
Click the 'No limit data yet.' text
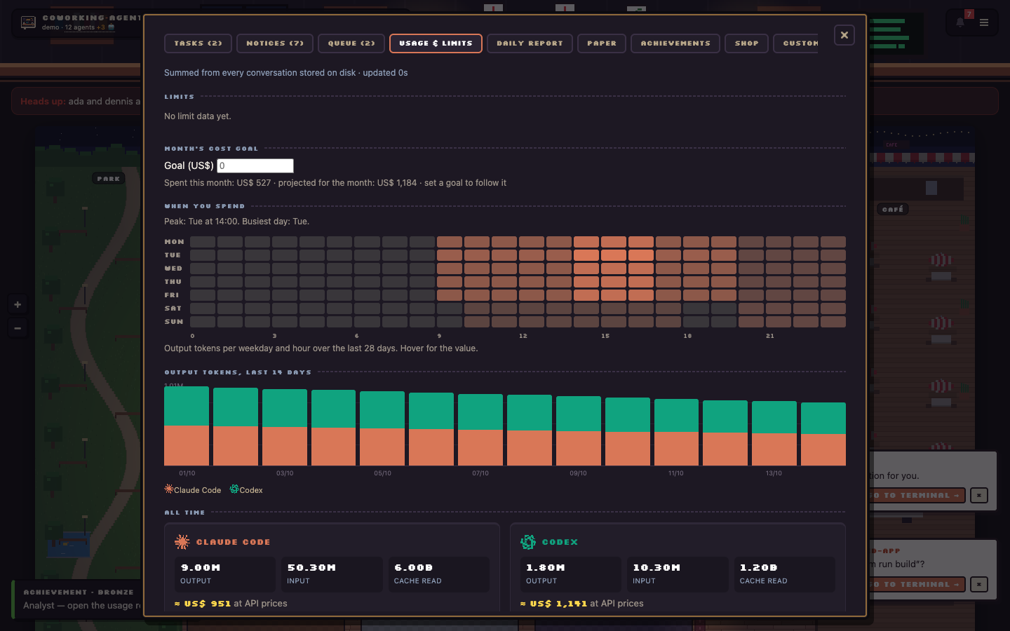pyautogui.click(x=198, y=116)
